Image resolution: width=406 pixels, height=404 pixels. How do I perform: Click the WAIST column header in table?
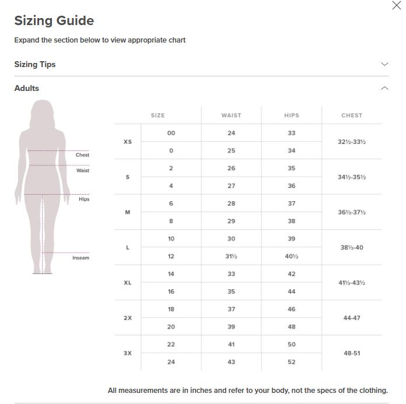tap(231, 115)
